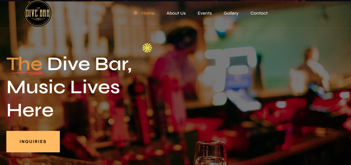Click the glass at the bottom of hero image
Screen dimensions: 351x165
211,153
